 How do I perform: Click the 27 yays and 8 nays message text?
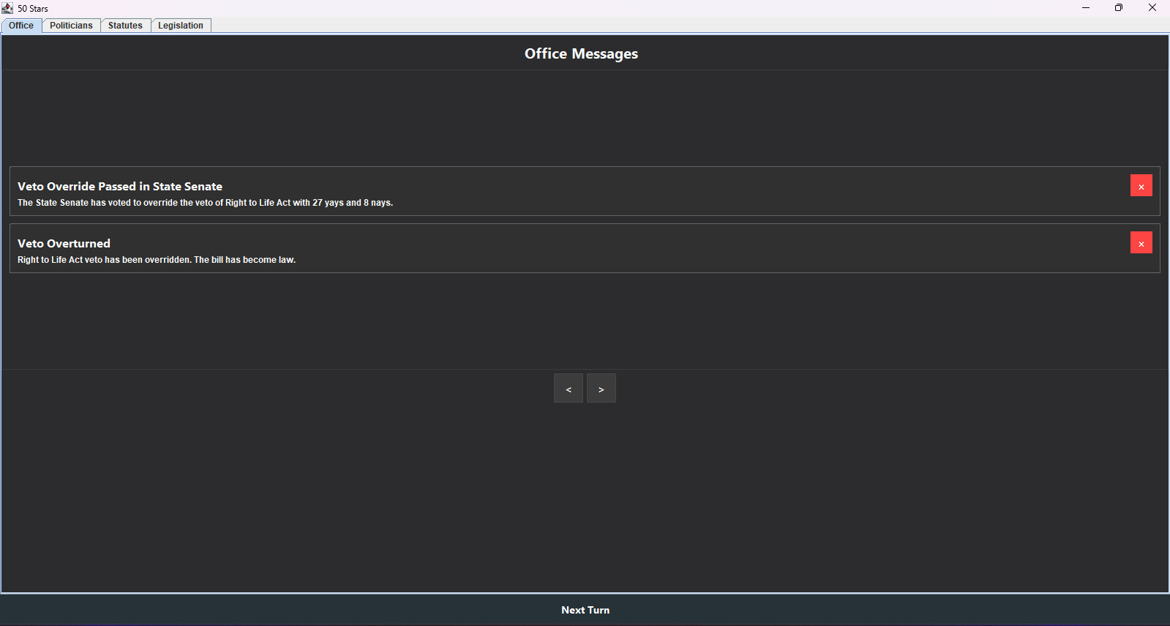[205, 203]
